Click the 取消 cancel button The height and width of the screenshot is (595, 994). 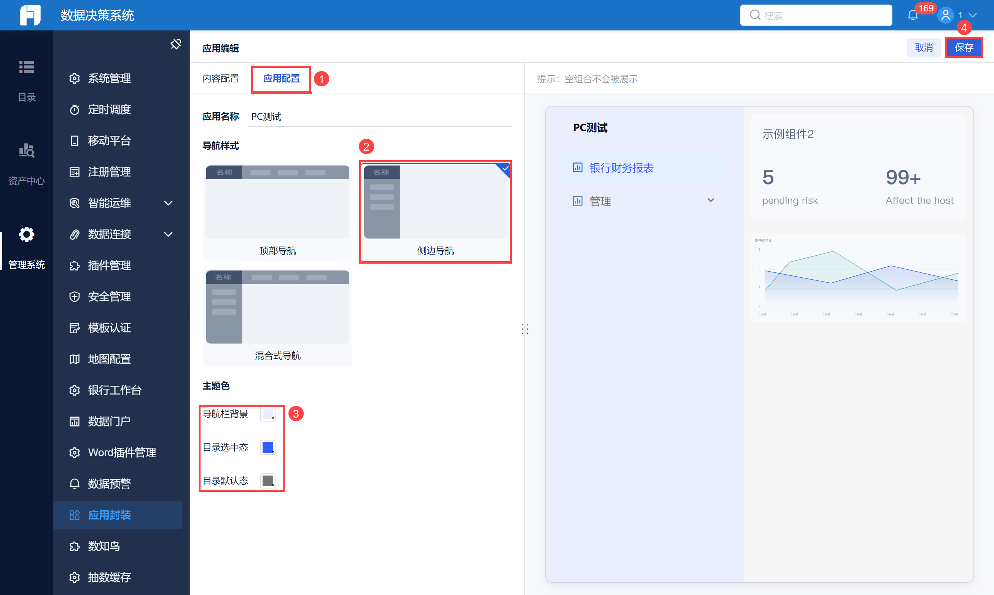(924, 48)
